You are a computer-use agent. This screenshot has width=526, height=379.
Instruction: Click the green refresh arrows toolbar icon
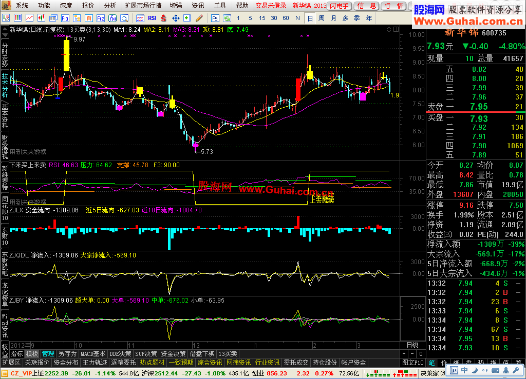(227, 18)
